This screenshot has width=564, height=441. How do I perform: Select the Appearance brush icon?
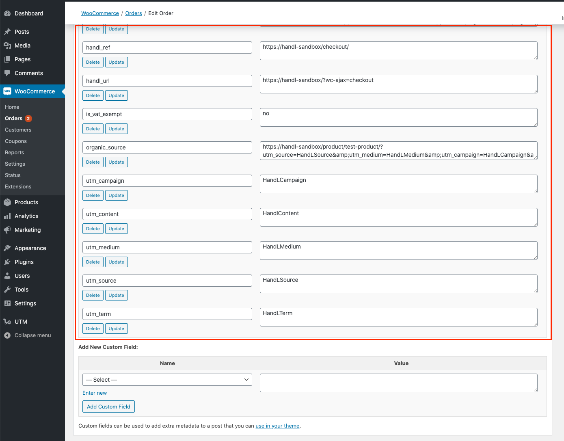(8, 248)
